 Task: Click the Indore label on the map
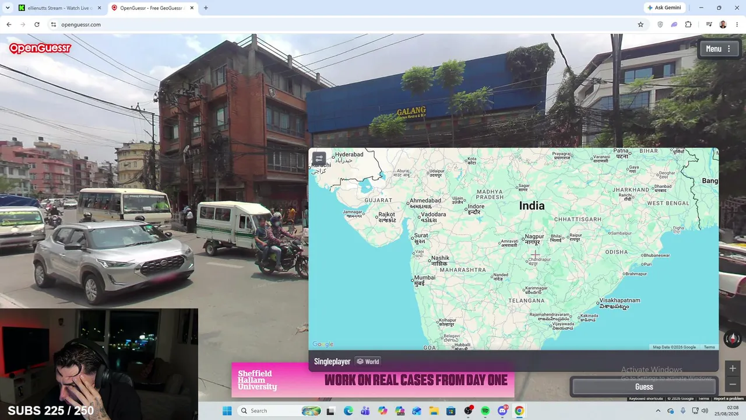pyautogui.click(x=476, y=209)
